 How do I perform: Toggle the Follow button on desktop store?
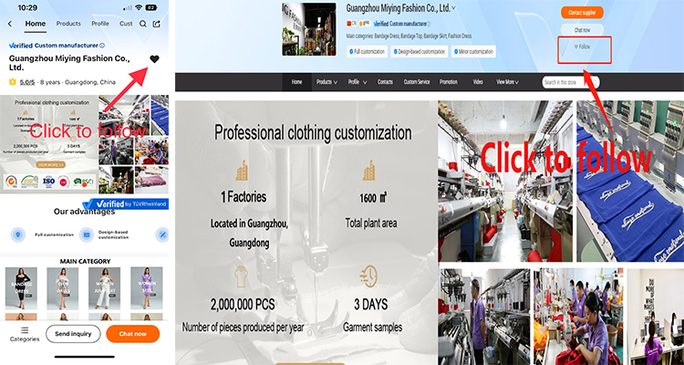583,47
